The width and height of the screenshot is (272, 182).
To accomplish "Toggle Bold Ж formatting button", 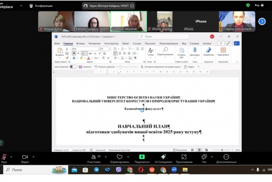I will point(74,53).
